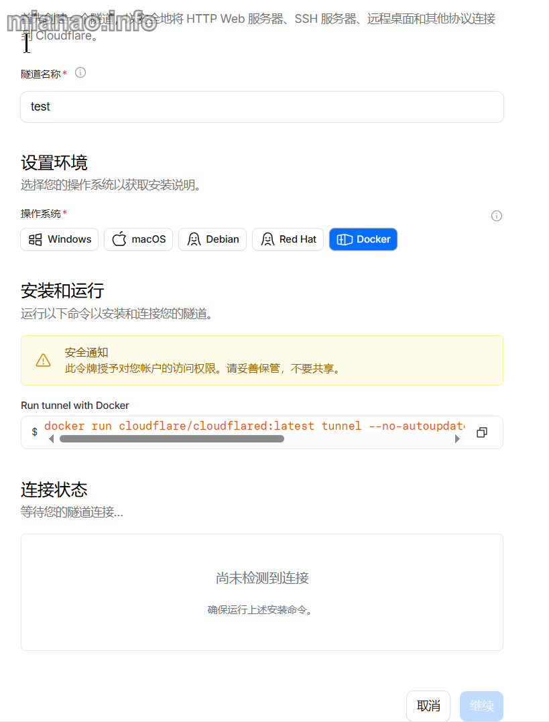
Task: Choose the macOS text label option
Action: pos(148,239)
